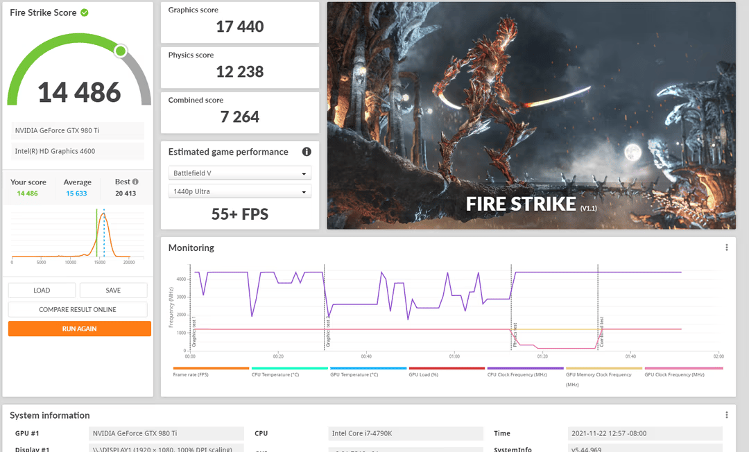
Task: Toggle the GPU Temperature legend entry
Action: 368,372
